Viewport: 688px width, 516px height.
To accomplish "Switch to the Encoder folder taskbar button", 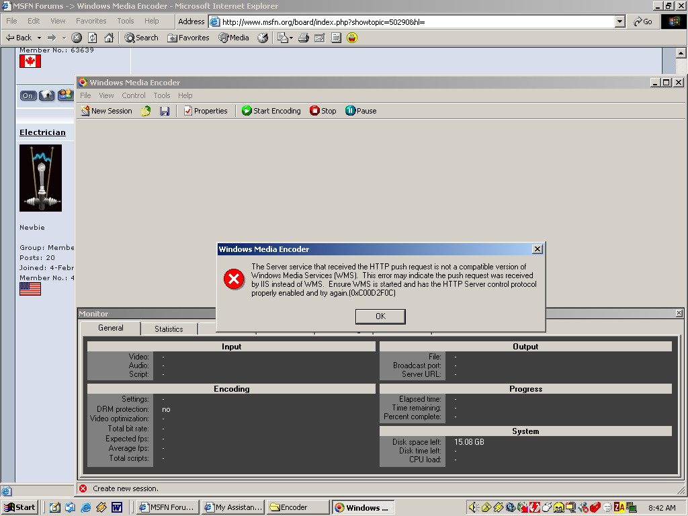I will pyautogui.click(x=298, y=507).
